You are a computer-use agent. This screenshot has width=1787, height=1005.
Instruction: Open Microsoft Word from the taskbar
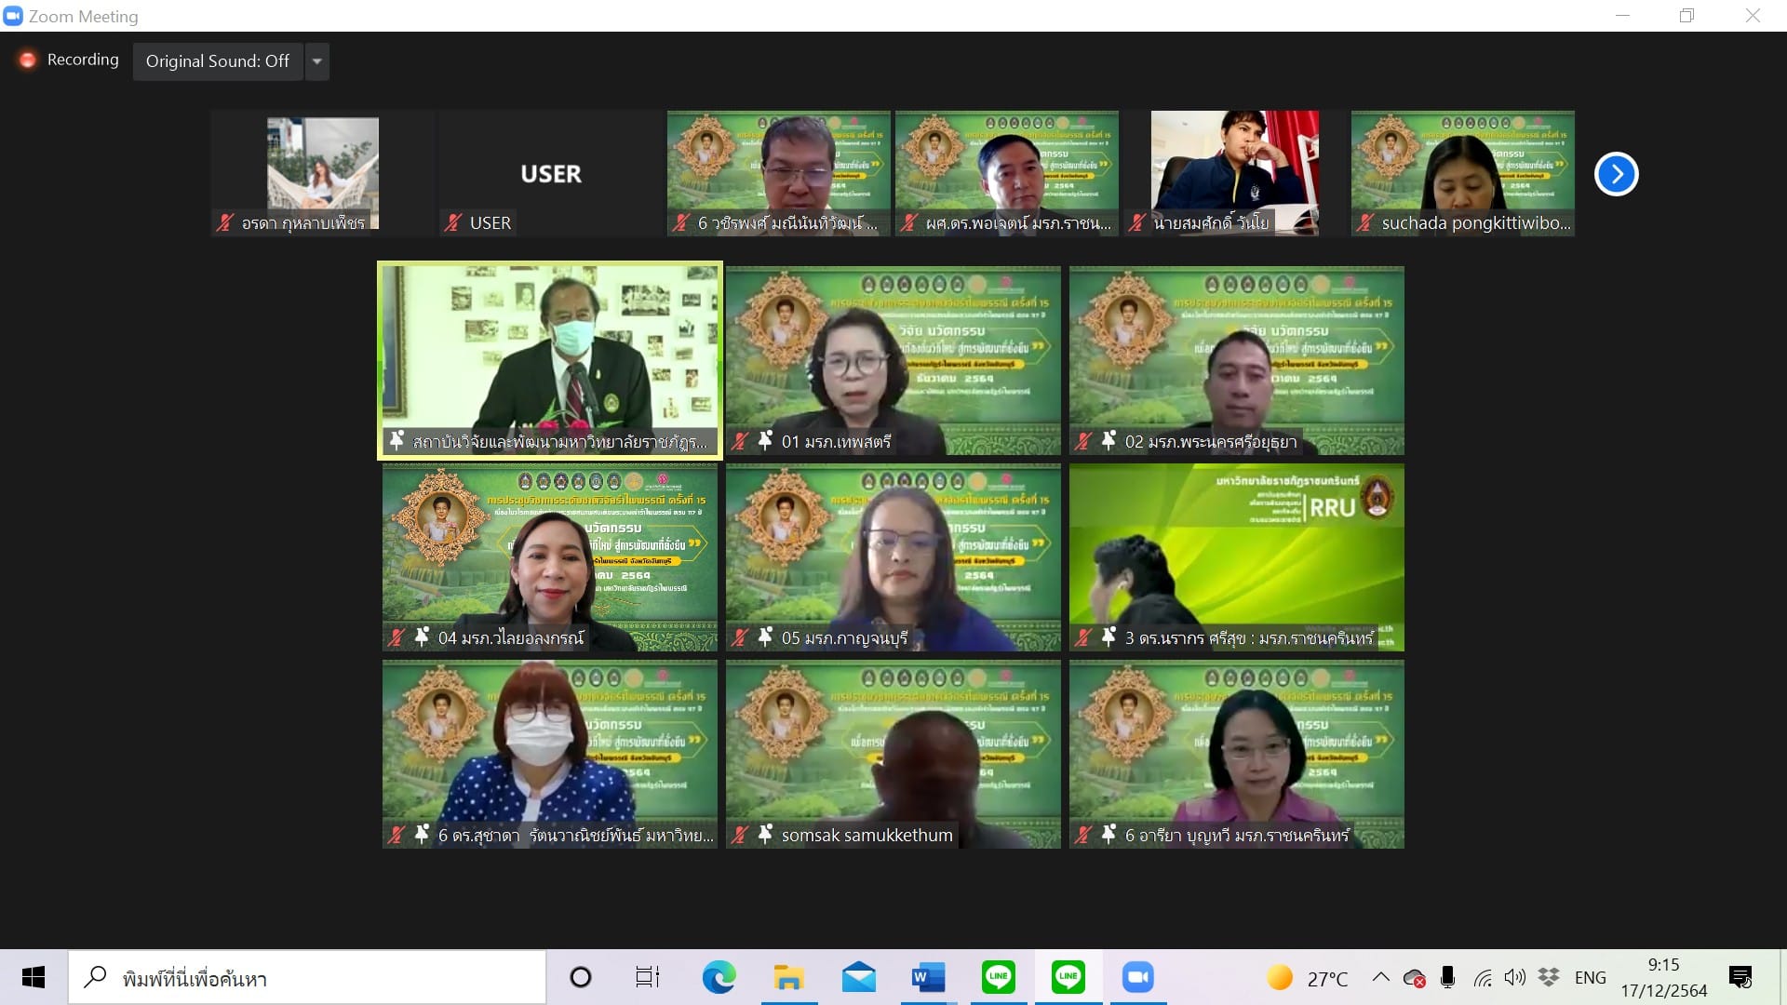pyautogui.click(x=928, y=977)
